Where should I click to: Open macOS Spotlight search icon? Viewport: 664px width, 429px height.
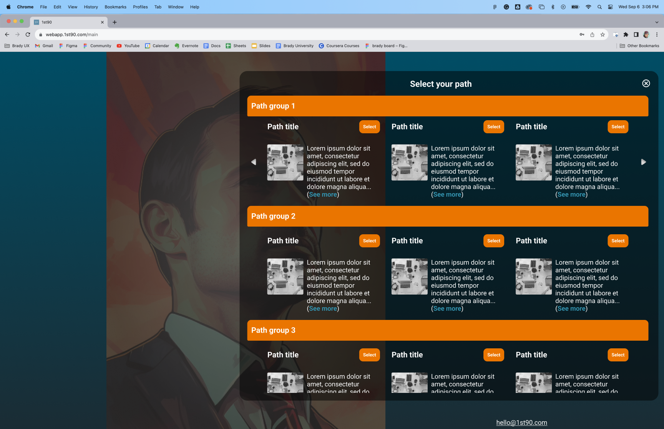pyautogui.click(x=599, y=7)
